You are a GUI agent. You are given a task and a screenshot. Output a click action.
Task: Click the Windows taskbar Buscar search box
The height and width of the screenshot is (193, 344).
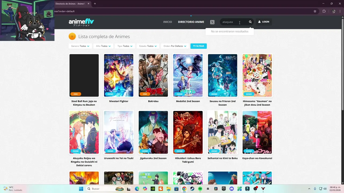pos(105,189)
